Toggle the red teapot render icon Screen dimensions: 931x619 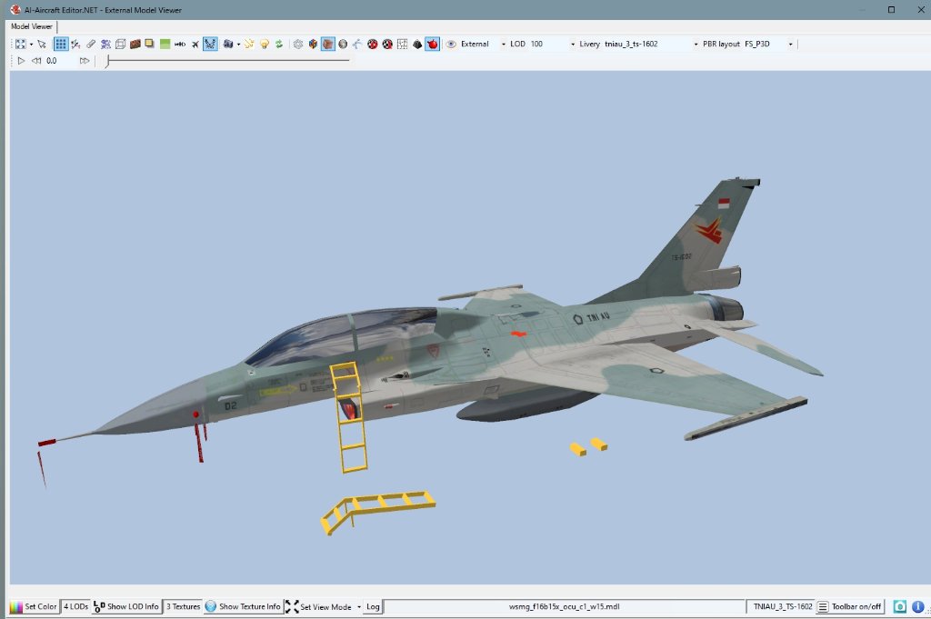[432, 44]
